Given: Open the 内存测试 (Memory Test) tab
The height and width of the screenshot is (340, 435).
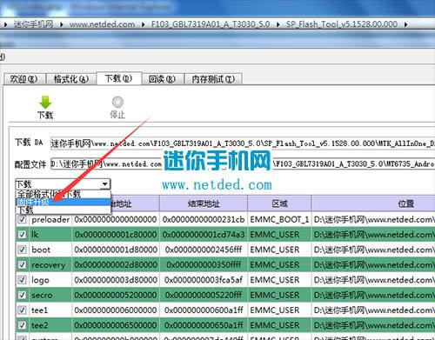Looking at the screenshot, I should pyautogui.click(x=213, y=79).
